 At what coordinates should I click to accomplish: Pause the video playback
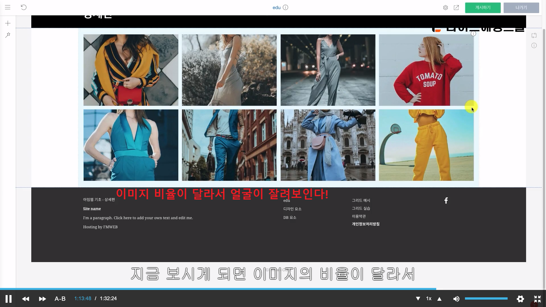pos(9,299)
